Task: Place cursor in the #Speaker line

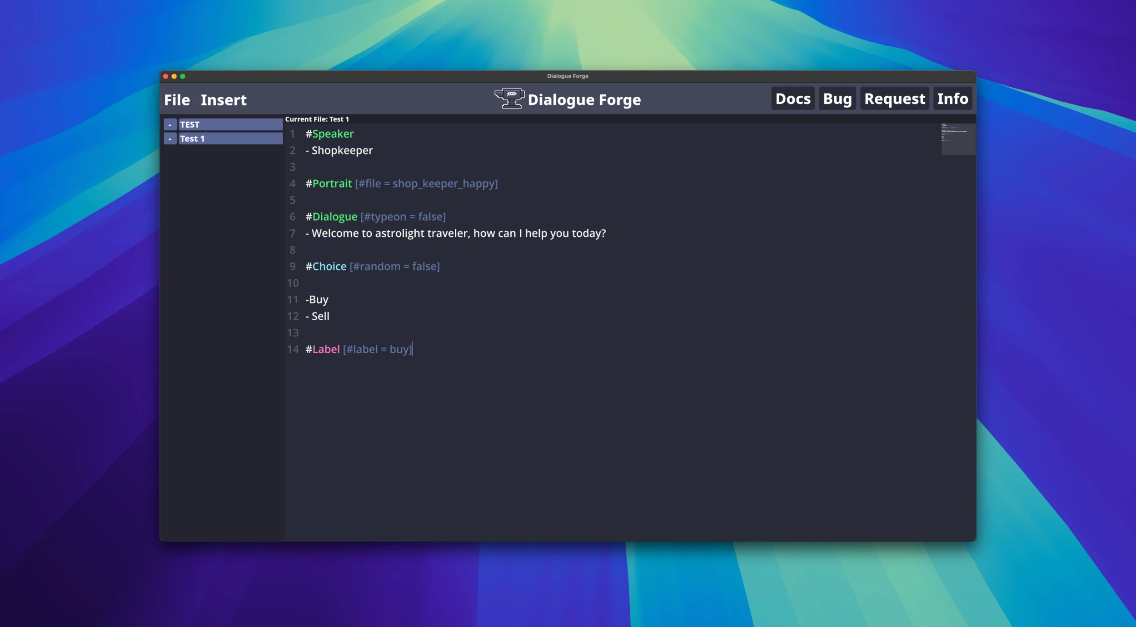Action: 330,134
